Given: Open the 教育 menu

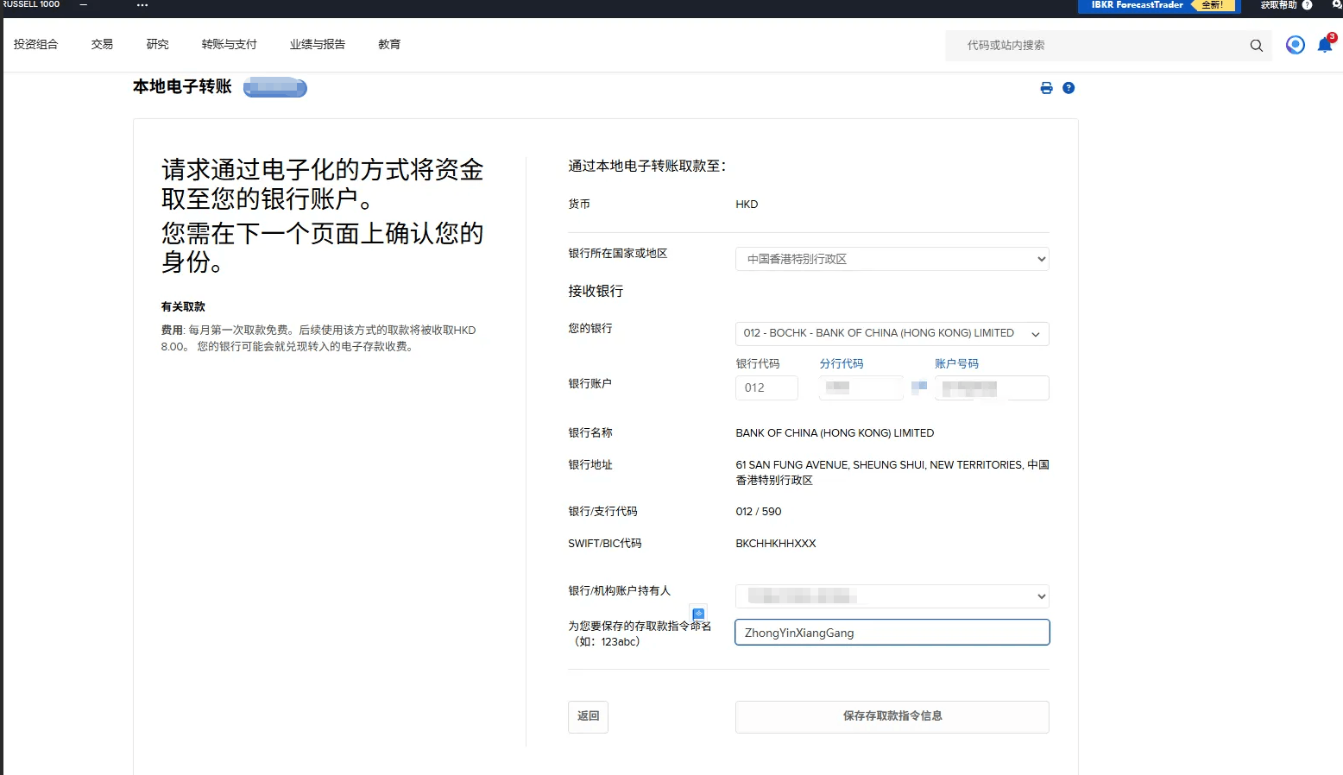Looking at the screenshot, I should click(389, 45).
